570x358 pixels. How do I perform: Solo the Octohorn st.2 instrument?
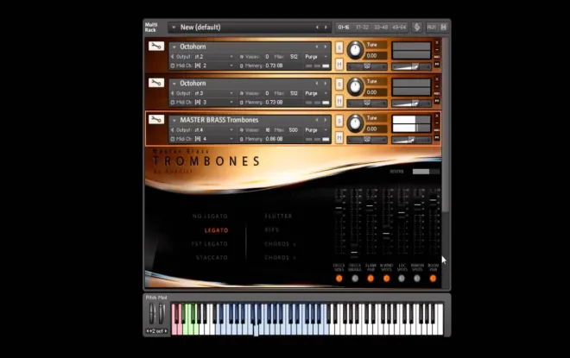pyautogui.click(x=339, y=47)
